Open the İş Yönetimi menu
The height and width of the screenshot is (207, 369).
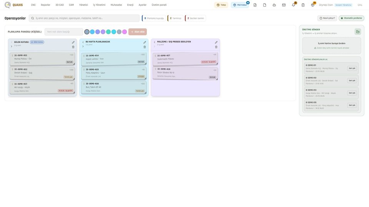[x=99, y=5]
